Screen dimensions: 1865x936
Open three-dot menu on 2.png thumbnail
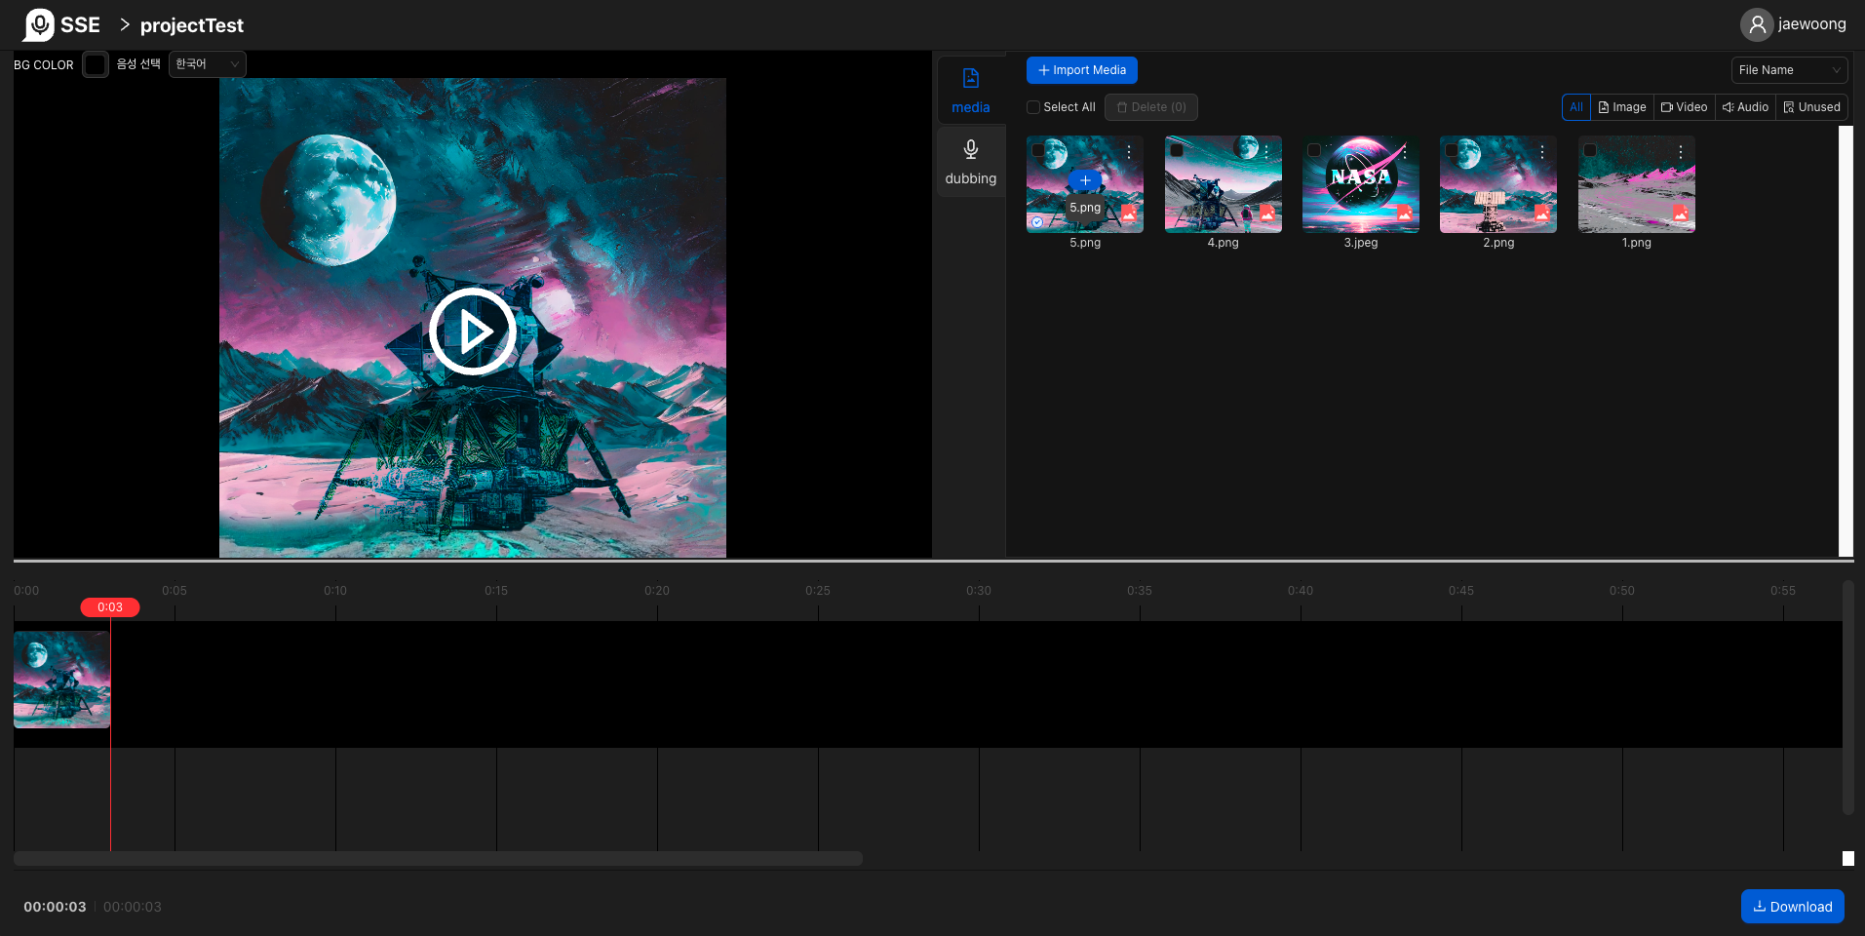click(1542, 152)
